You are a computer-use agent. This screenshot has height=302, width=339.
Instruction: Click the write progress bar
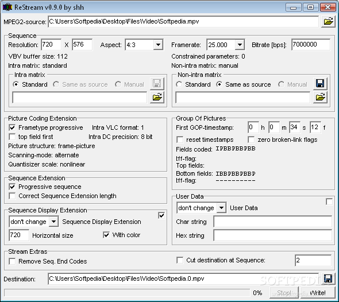pos(127,293)
